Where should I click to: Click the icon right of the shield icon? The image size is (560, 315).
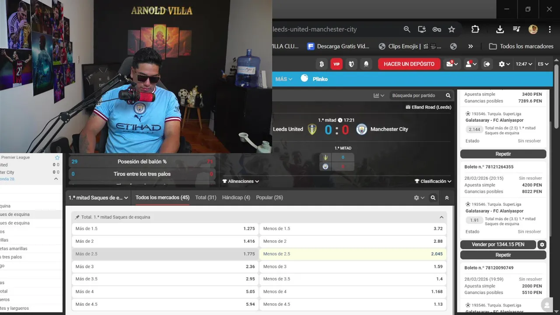pos(366,64)
